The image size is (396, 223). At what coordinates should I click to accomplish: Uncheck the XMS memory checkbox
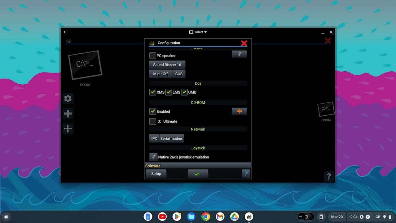coord(152,92)
